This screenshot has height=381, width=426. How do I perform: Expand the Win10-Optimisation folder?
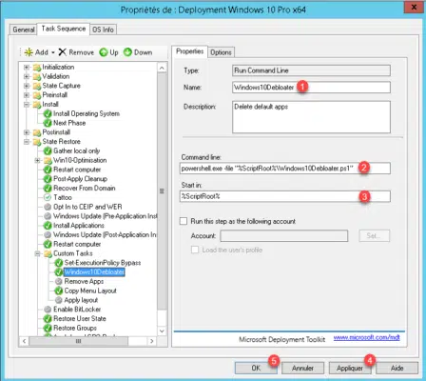37,160
